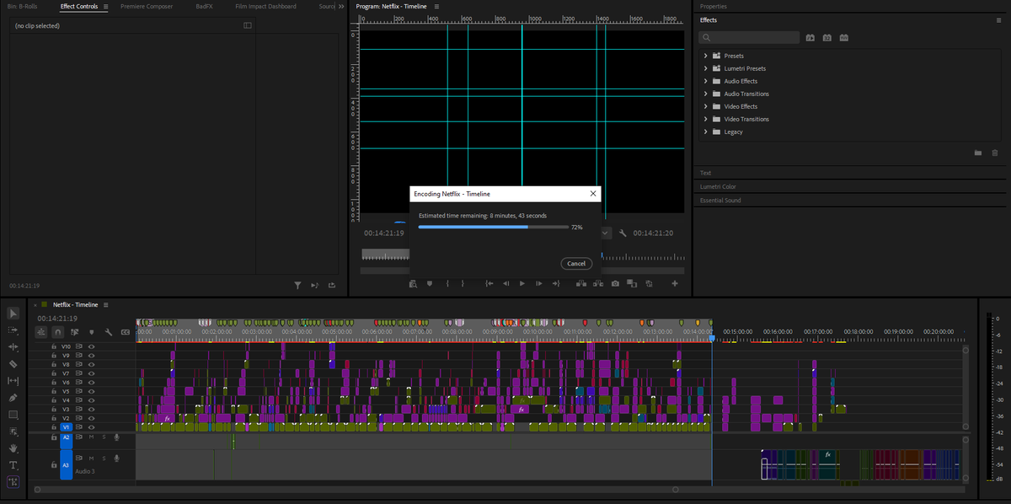Click the encoding progress bar

(x=494, y=227)
